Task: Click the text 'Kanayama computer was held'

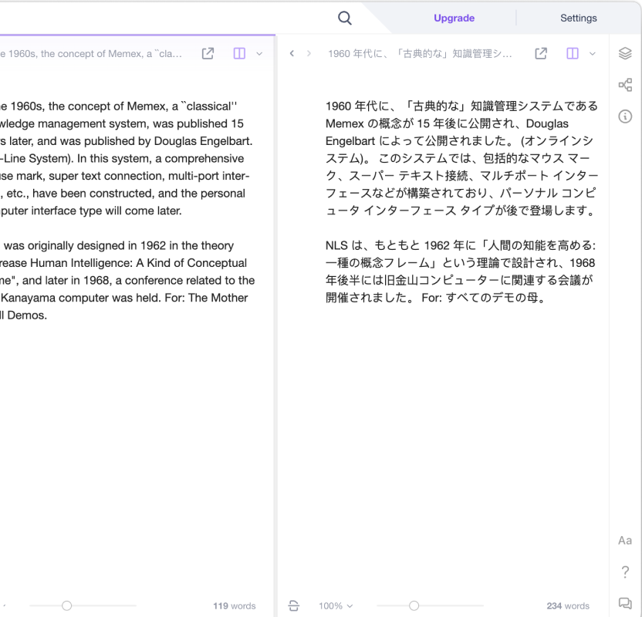Action: click(x=81, y=298)
